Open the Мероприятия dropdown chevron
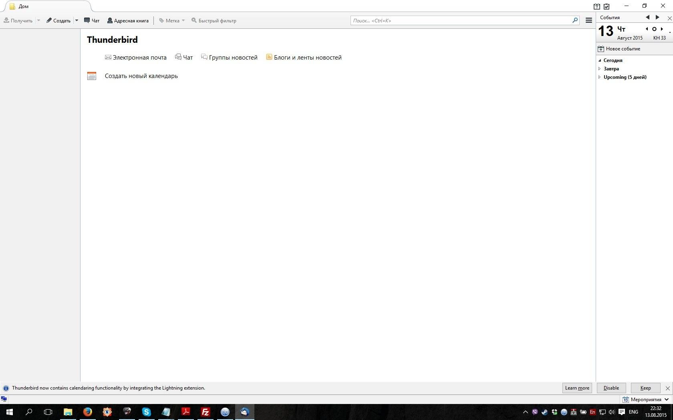 667,400
